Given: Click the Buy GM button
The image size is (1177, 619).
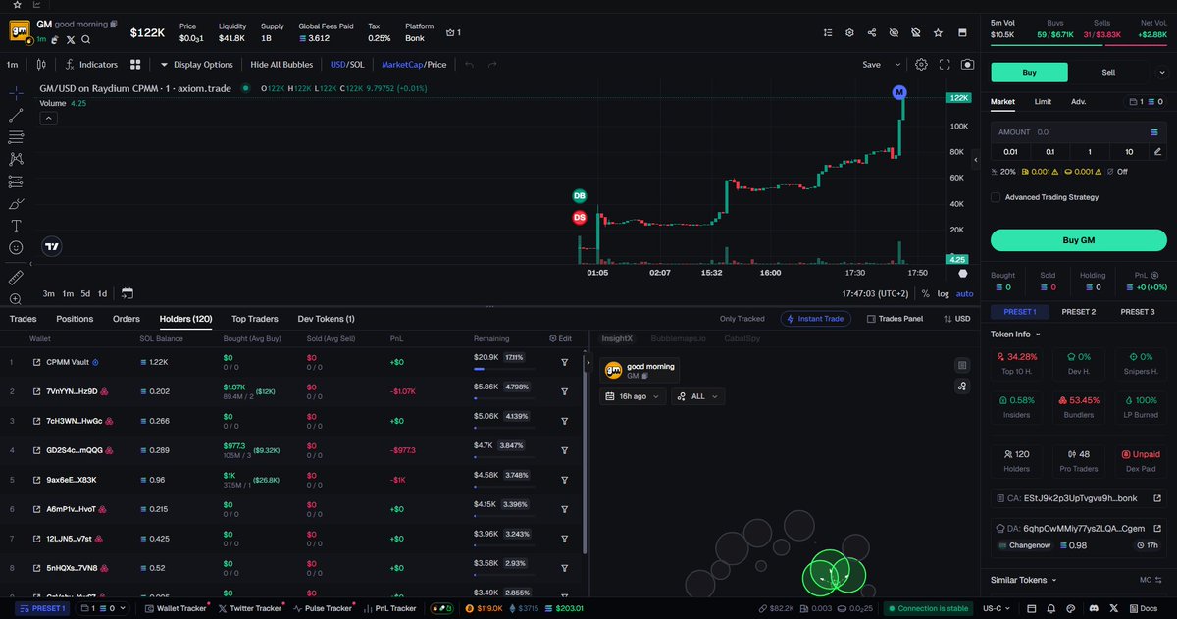Looking at the screenshot, I should coord(1078,240).
